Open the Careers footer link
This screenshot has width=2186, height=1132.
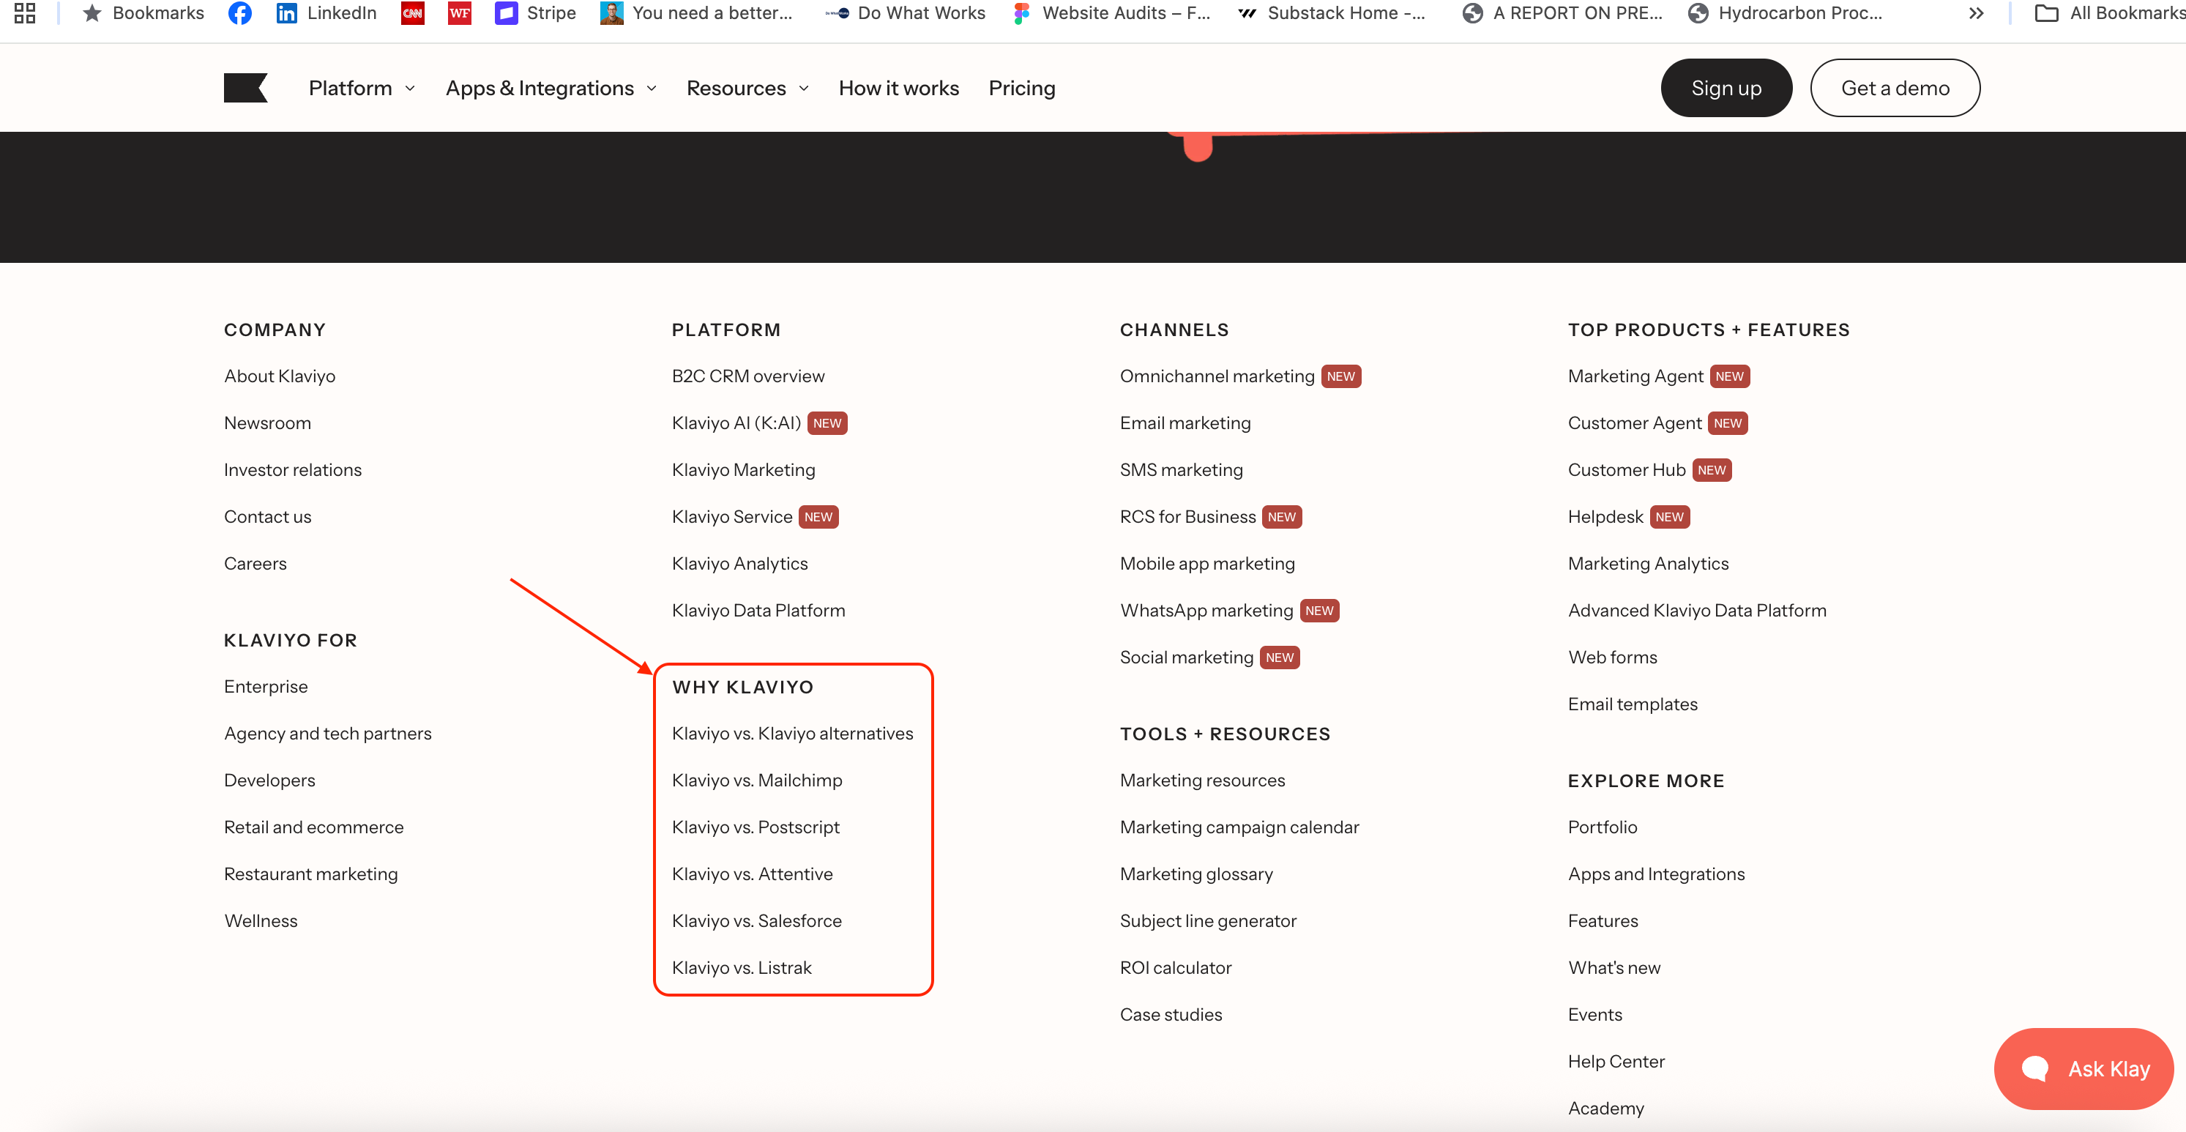[255, 564]
